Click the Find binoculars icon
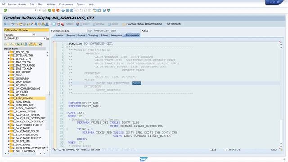 (67, 10)
